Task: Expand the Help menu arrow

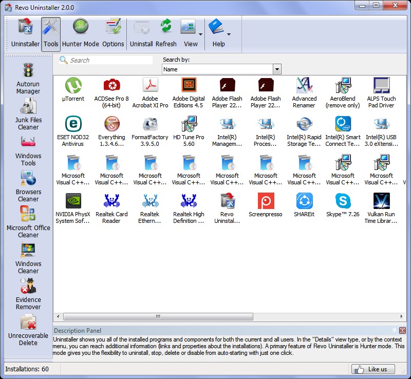Action: click(229, 34)
